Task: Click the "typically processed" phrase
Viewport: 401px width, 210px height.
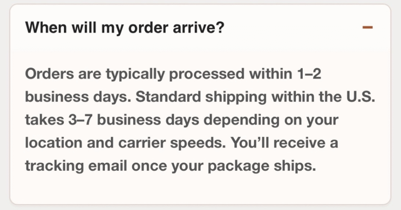Action: point(166,74)
